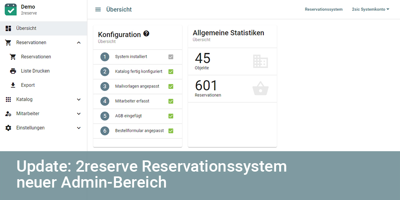Click the grid icon beside Katalog

coord(8,100)
